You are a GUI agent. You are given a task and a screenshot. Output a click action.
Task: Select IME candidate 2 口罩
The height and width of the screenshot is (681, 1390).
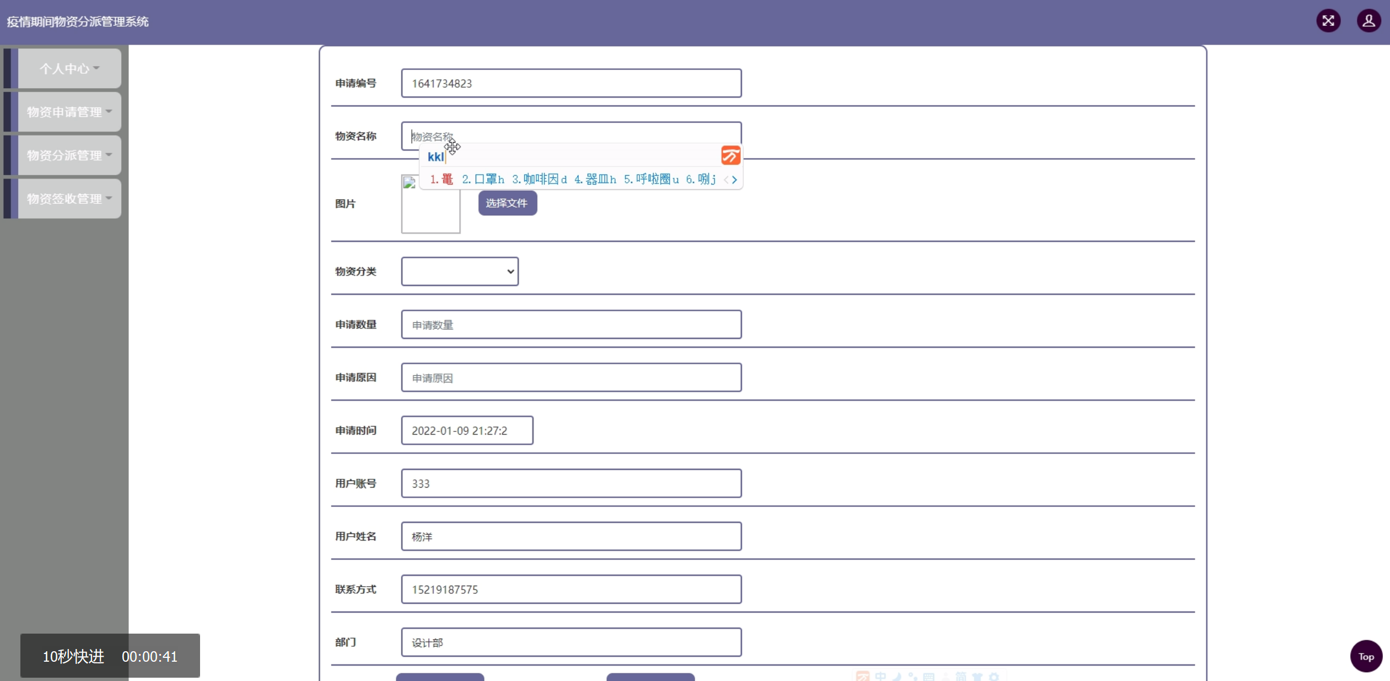(483, 180)
